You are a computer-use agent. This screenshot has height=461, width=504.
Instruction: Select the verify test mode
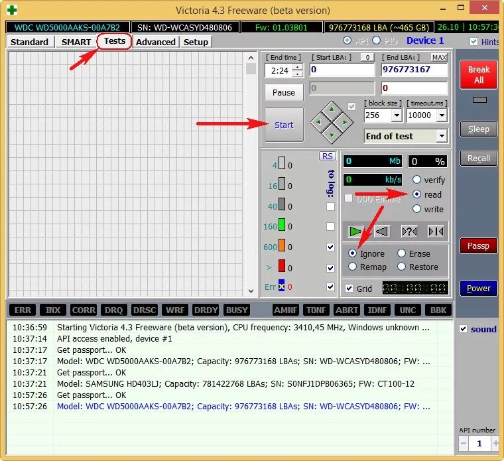pyautogui.click(x=416, y=179)
